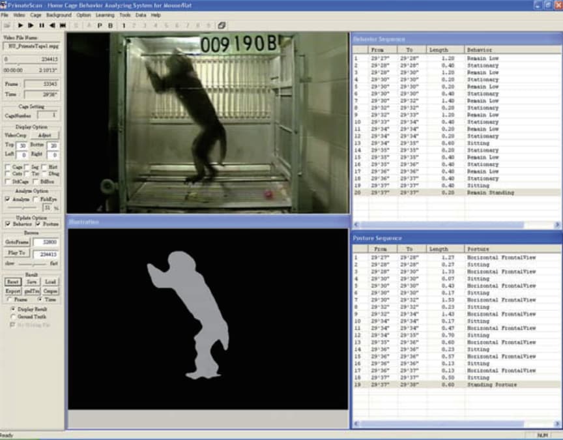
Task: Select cage number 1 in toolbar
Action: coord(124,25)
